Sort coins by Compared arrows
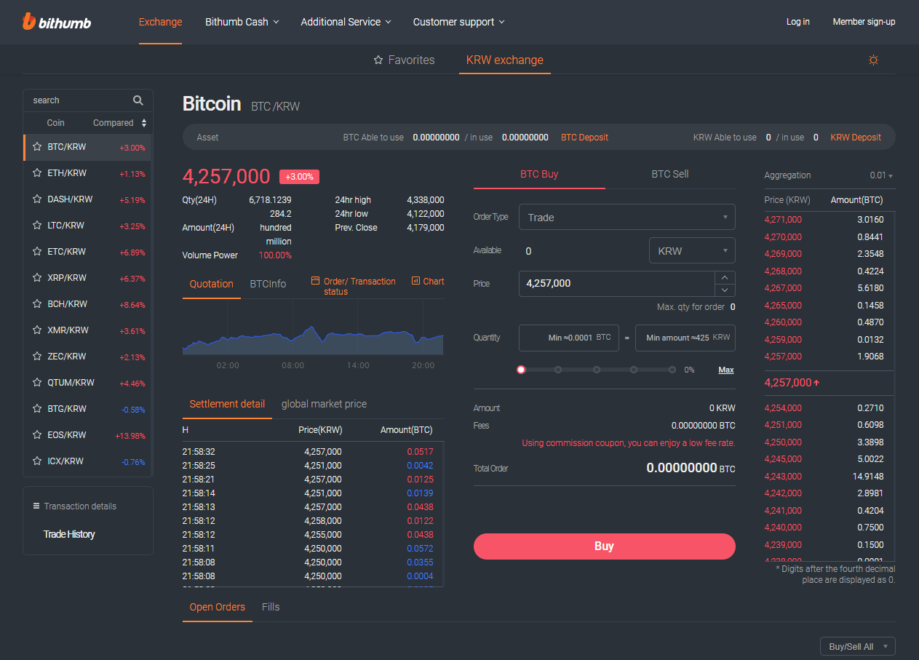This screenshot has width=919, height=660. pyautogui.click(x=144, y=123)
